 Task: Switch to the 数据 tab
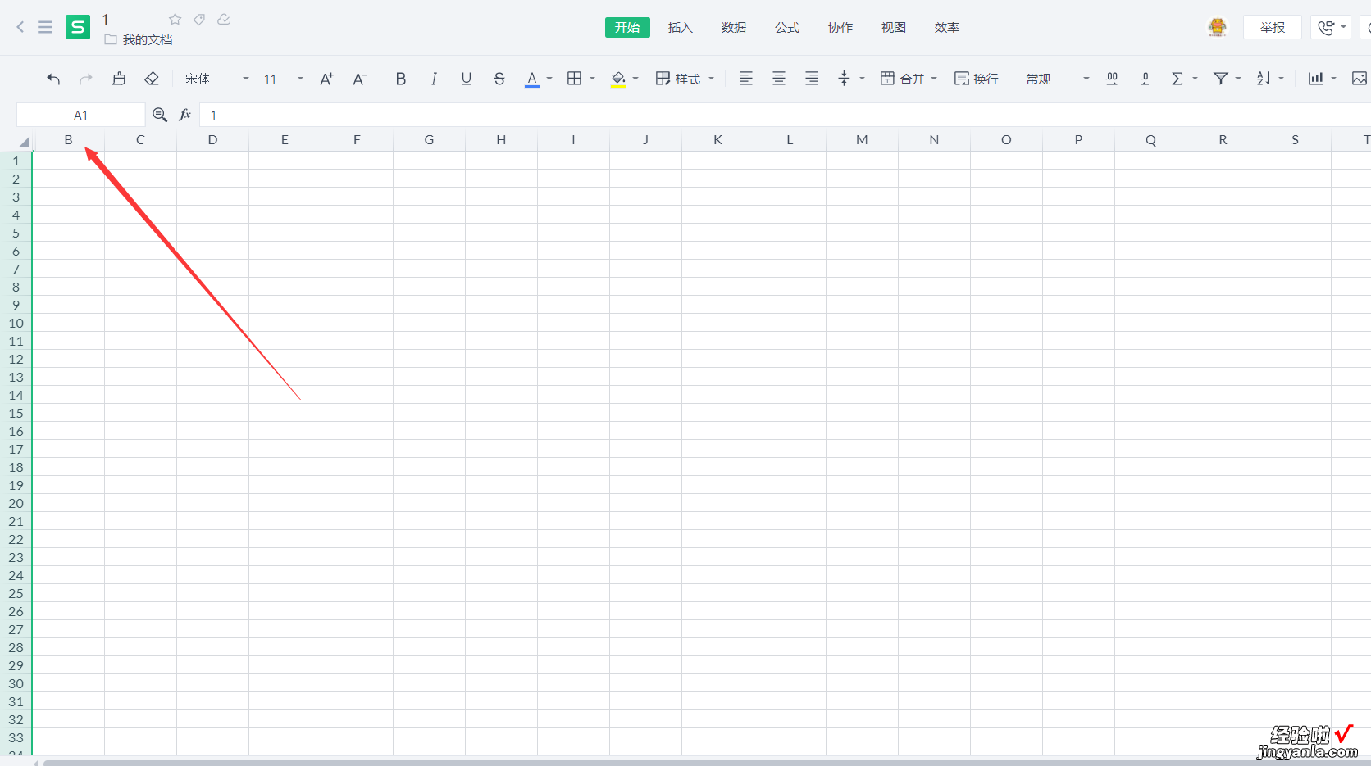pyautogui.click(x=734, y=27)
